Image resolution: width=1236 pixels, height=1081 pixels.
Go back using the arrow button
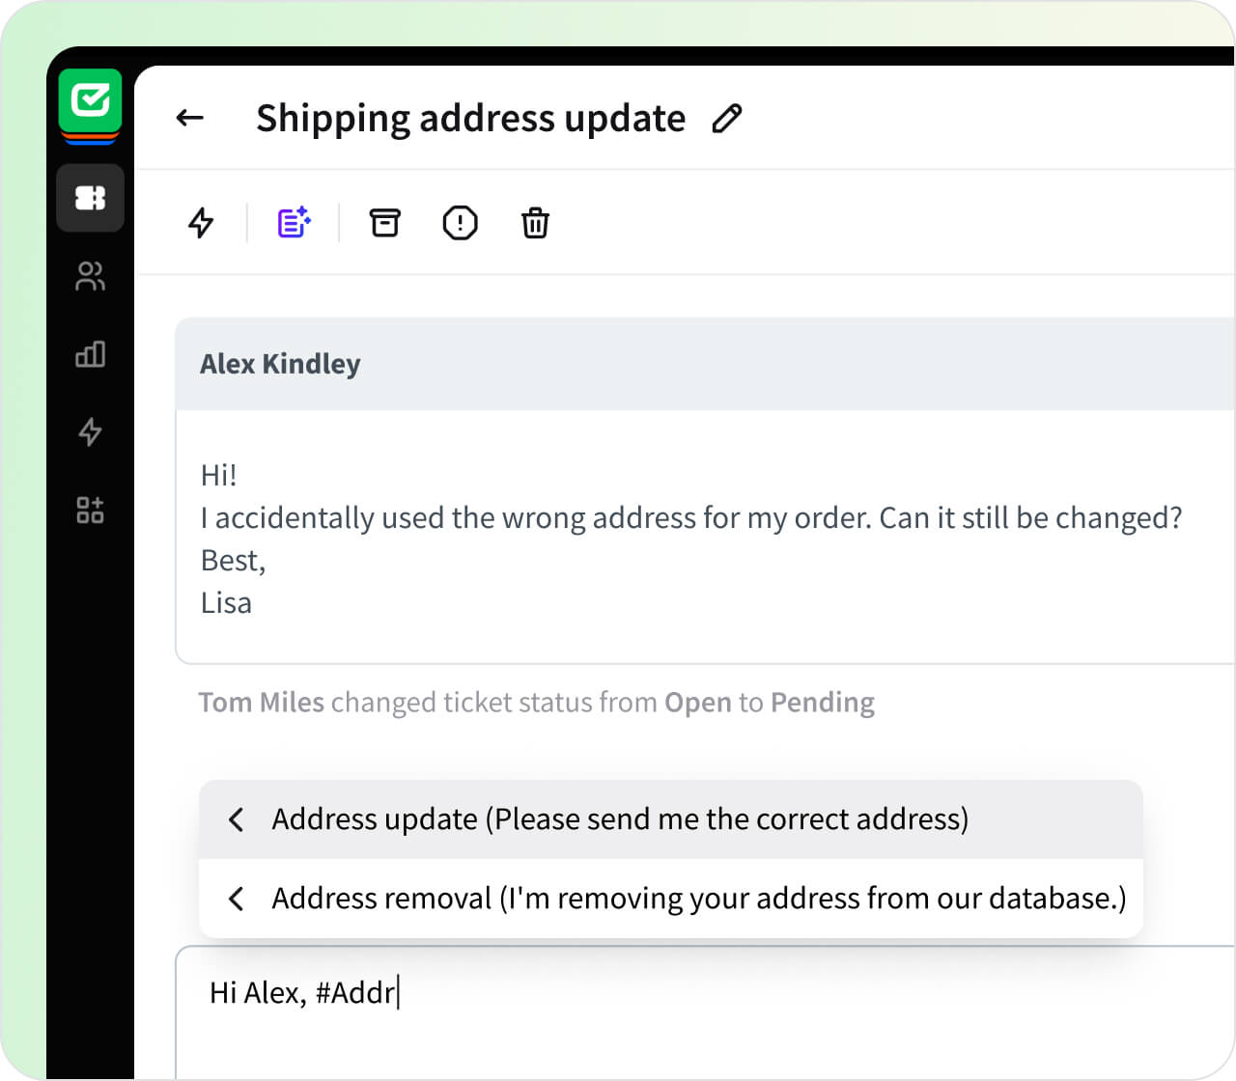[x=190, y=118]
